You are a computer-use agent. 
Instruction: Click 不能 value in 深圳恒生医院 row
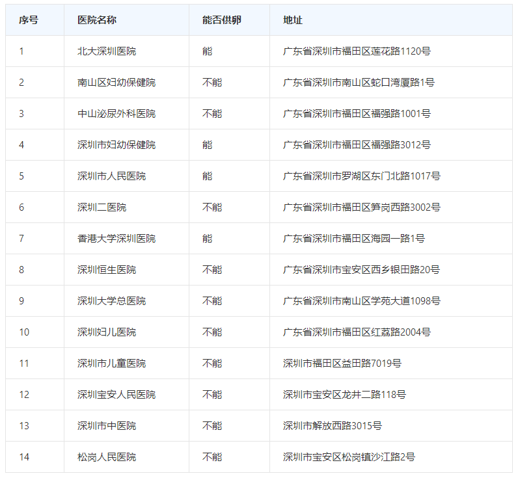pos(212,269)
